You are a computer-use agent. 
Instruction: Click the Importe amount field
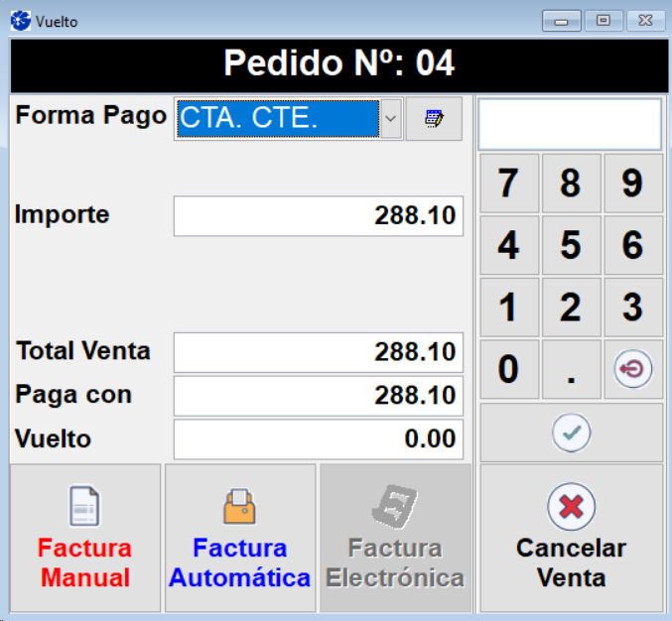(318, 216)
